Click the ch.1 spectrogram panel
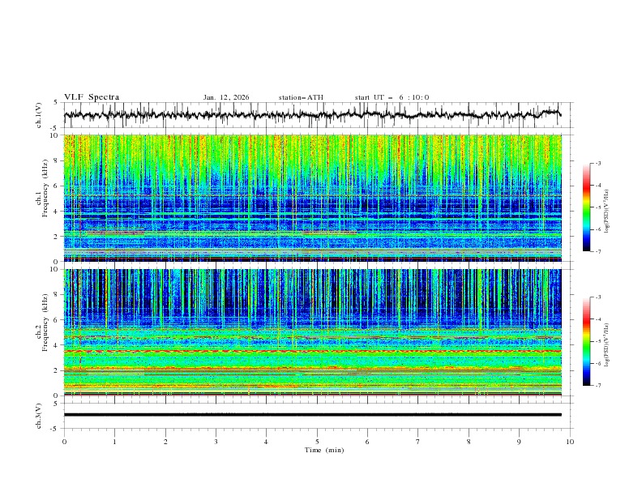Image resolution: width=642 pixels, height=496 pixels. (x=312, y=198)
